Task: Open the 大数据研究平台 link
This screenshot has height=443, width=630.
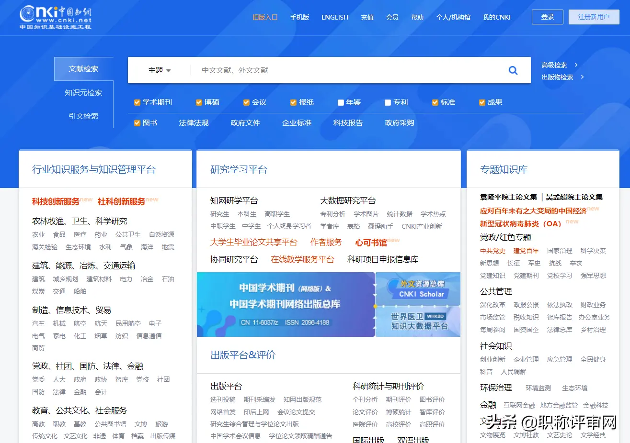Action: [348, 200]
